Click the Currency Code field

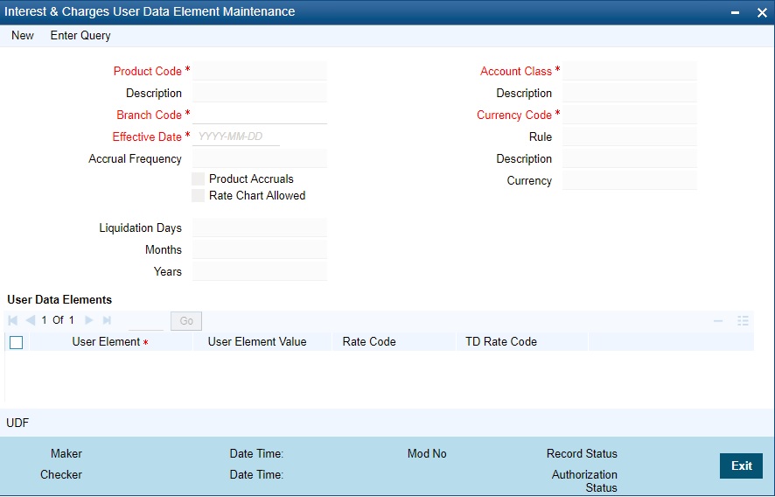(630, 115)
